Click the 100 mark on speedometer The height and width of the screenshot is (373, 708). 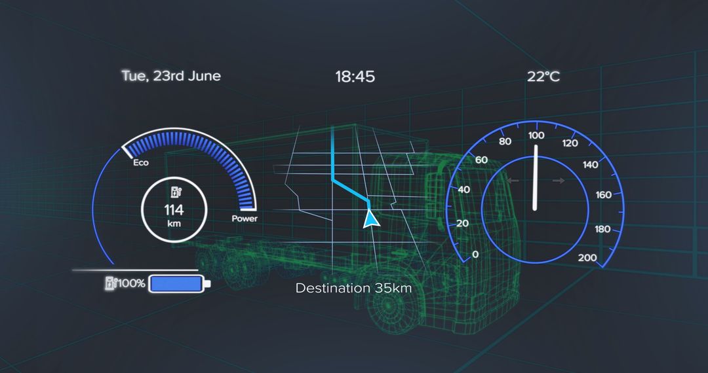point(536,135)
